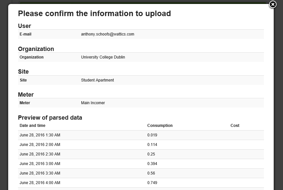Click the Preview of parsed data heading
Viewport: 283px width, 190px height.
[50, 118]
